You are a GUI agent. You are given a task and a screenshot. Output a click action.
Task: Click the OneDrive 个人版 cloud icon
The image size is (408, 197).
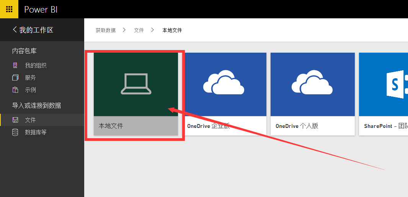312,82
